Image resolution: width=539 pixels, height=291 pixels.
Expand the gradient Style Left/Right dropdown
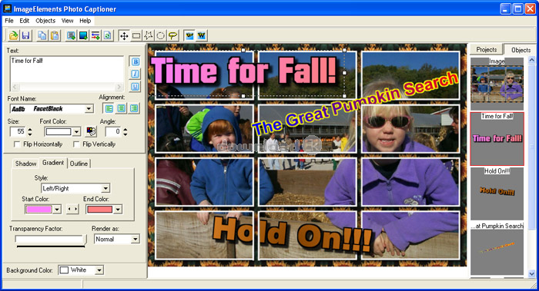[105, 188]
